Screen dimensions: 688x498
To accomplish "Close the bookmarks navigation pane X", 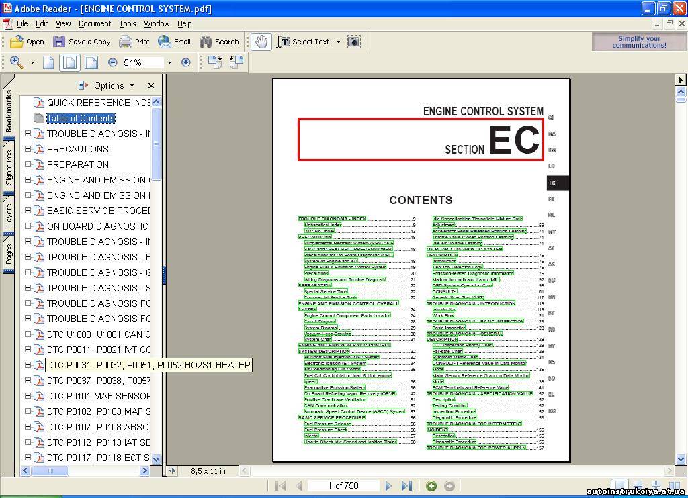I will point(151,85).
